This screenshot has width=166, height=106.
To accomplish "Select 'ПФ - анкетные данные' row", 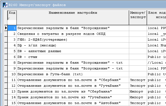I will [x=73, y=51].
